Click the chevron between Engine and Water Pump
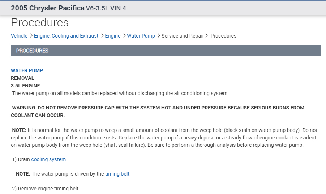This screenshot has height=194, width=326. tap(124, 36)
